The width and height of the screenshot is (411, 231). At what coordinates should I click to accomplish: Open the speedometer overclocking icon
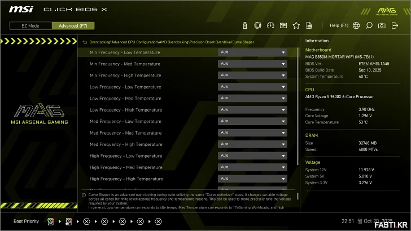(x=270, y=26)
